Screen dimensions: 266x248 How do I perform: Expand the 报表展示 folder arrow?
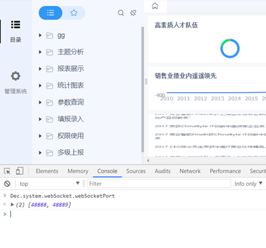(x=40, y=69)
